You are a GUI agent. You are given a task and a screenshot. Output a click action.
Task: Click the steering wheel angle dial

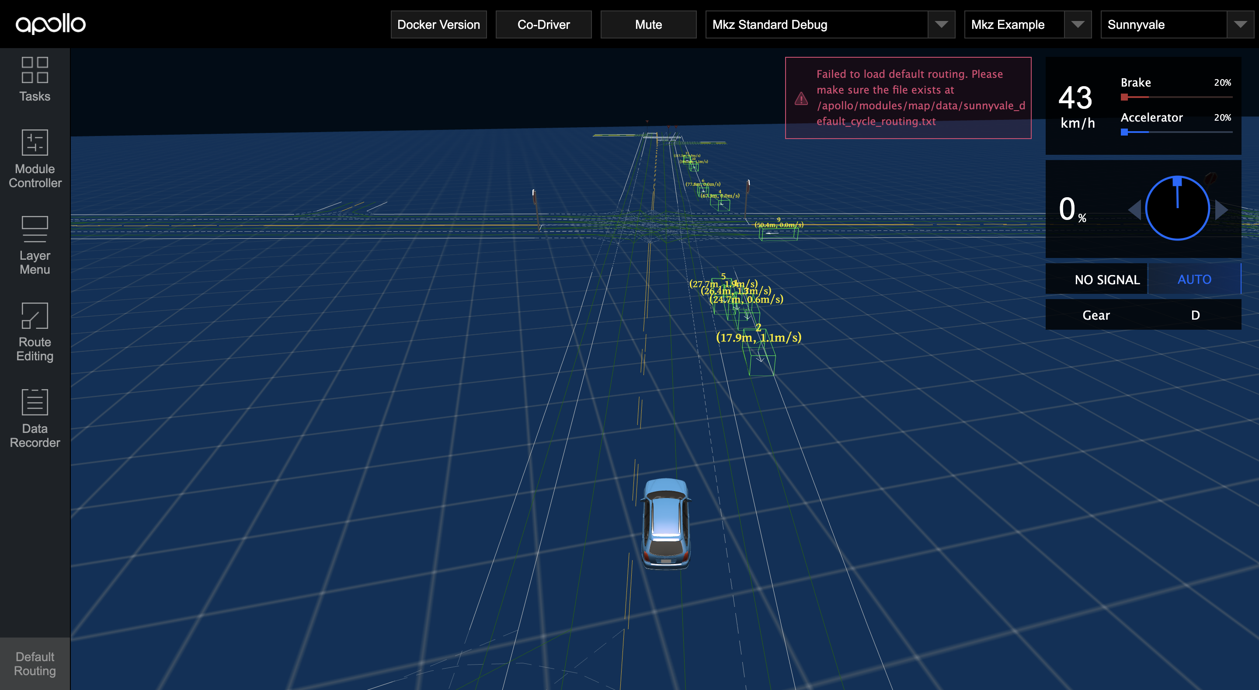tap(1177, 208)
